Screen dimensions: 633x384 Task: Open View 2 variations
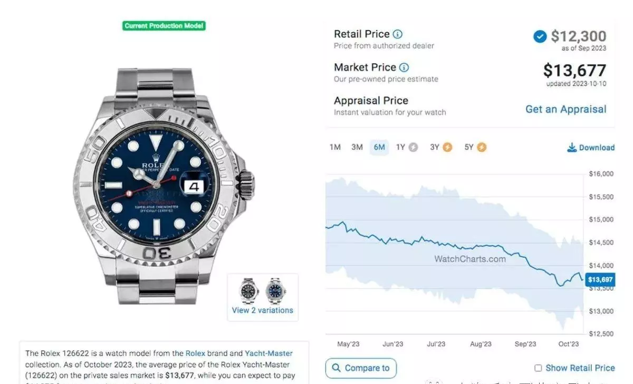tap(262, 310)
